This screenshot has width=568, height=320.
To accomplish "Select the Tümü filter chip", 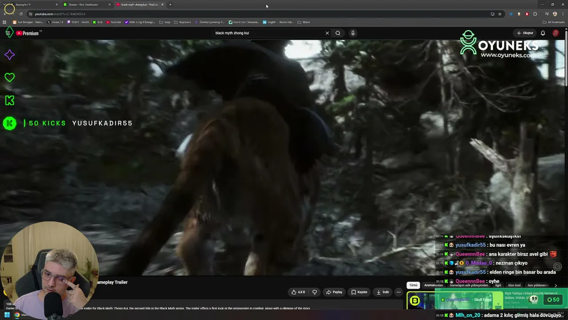I will 413,285.
